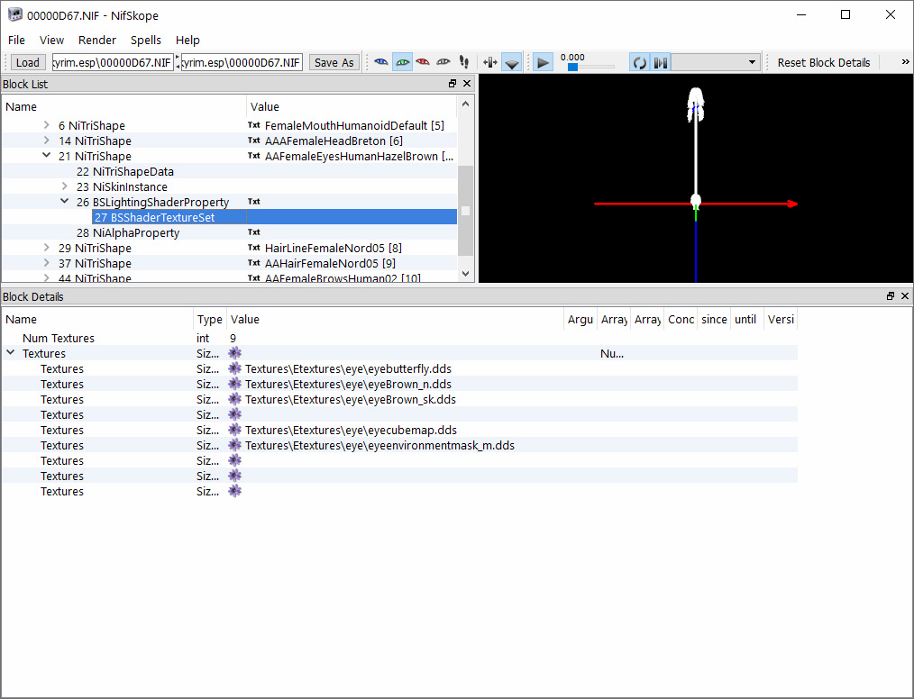The image size is (914, 699).
Task: Open the View menu
Action: (x=52, y=40)
